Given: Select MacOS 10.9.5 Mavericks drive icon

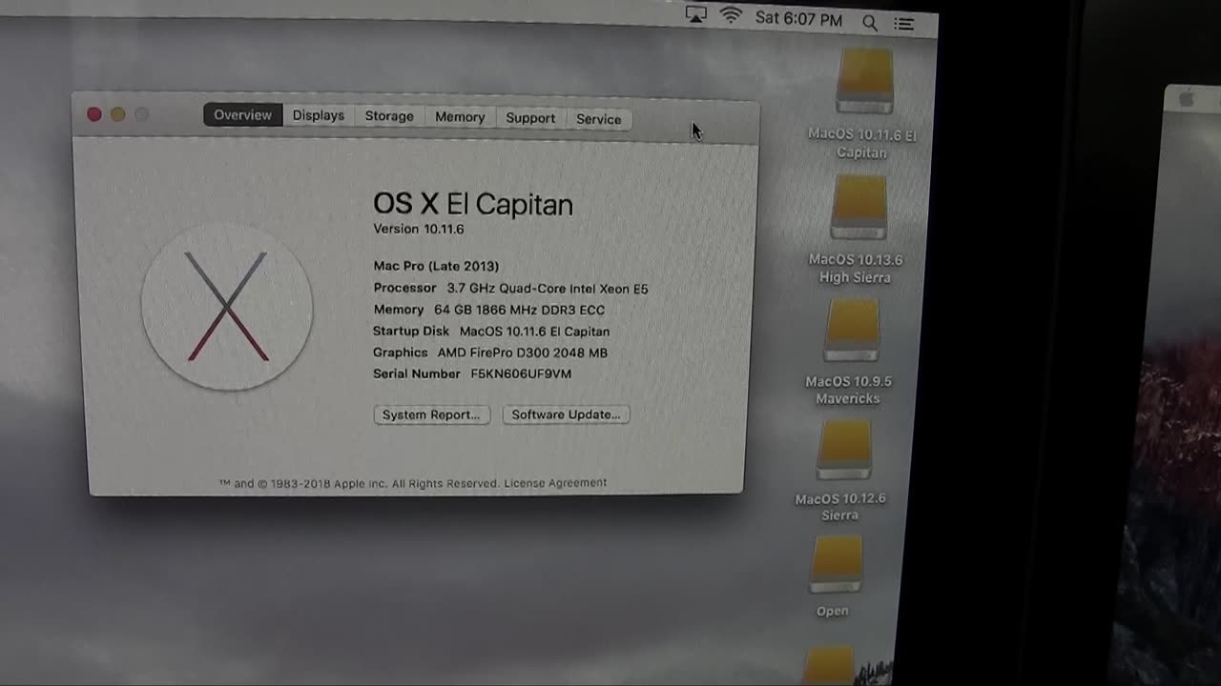Looking at the screenshot, I should [852, 331].
